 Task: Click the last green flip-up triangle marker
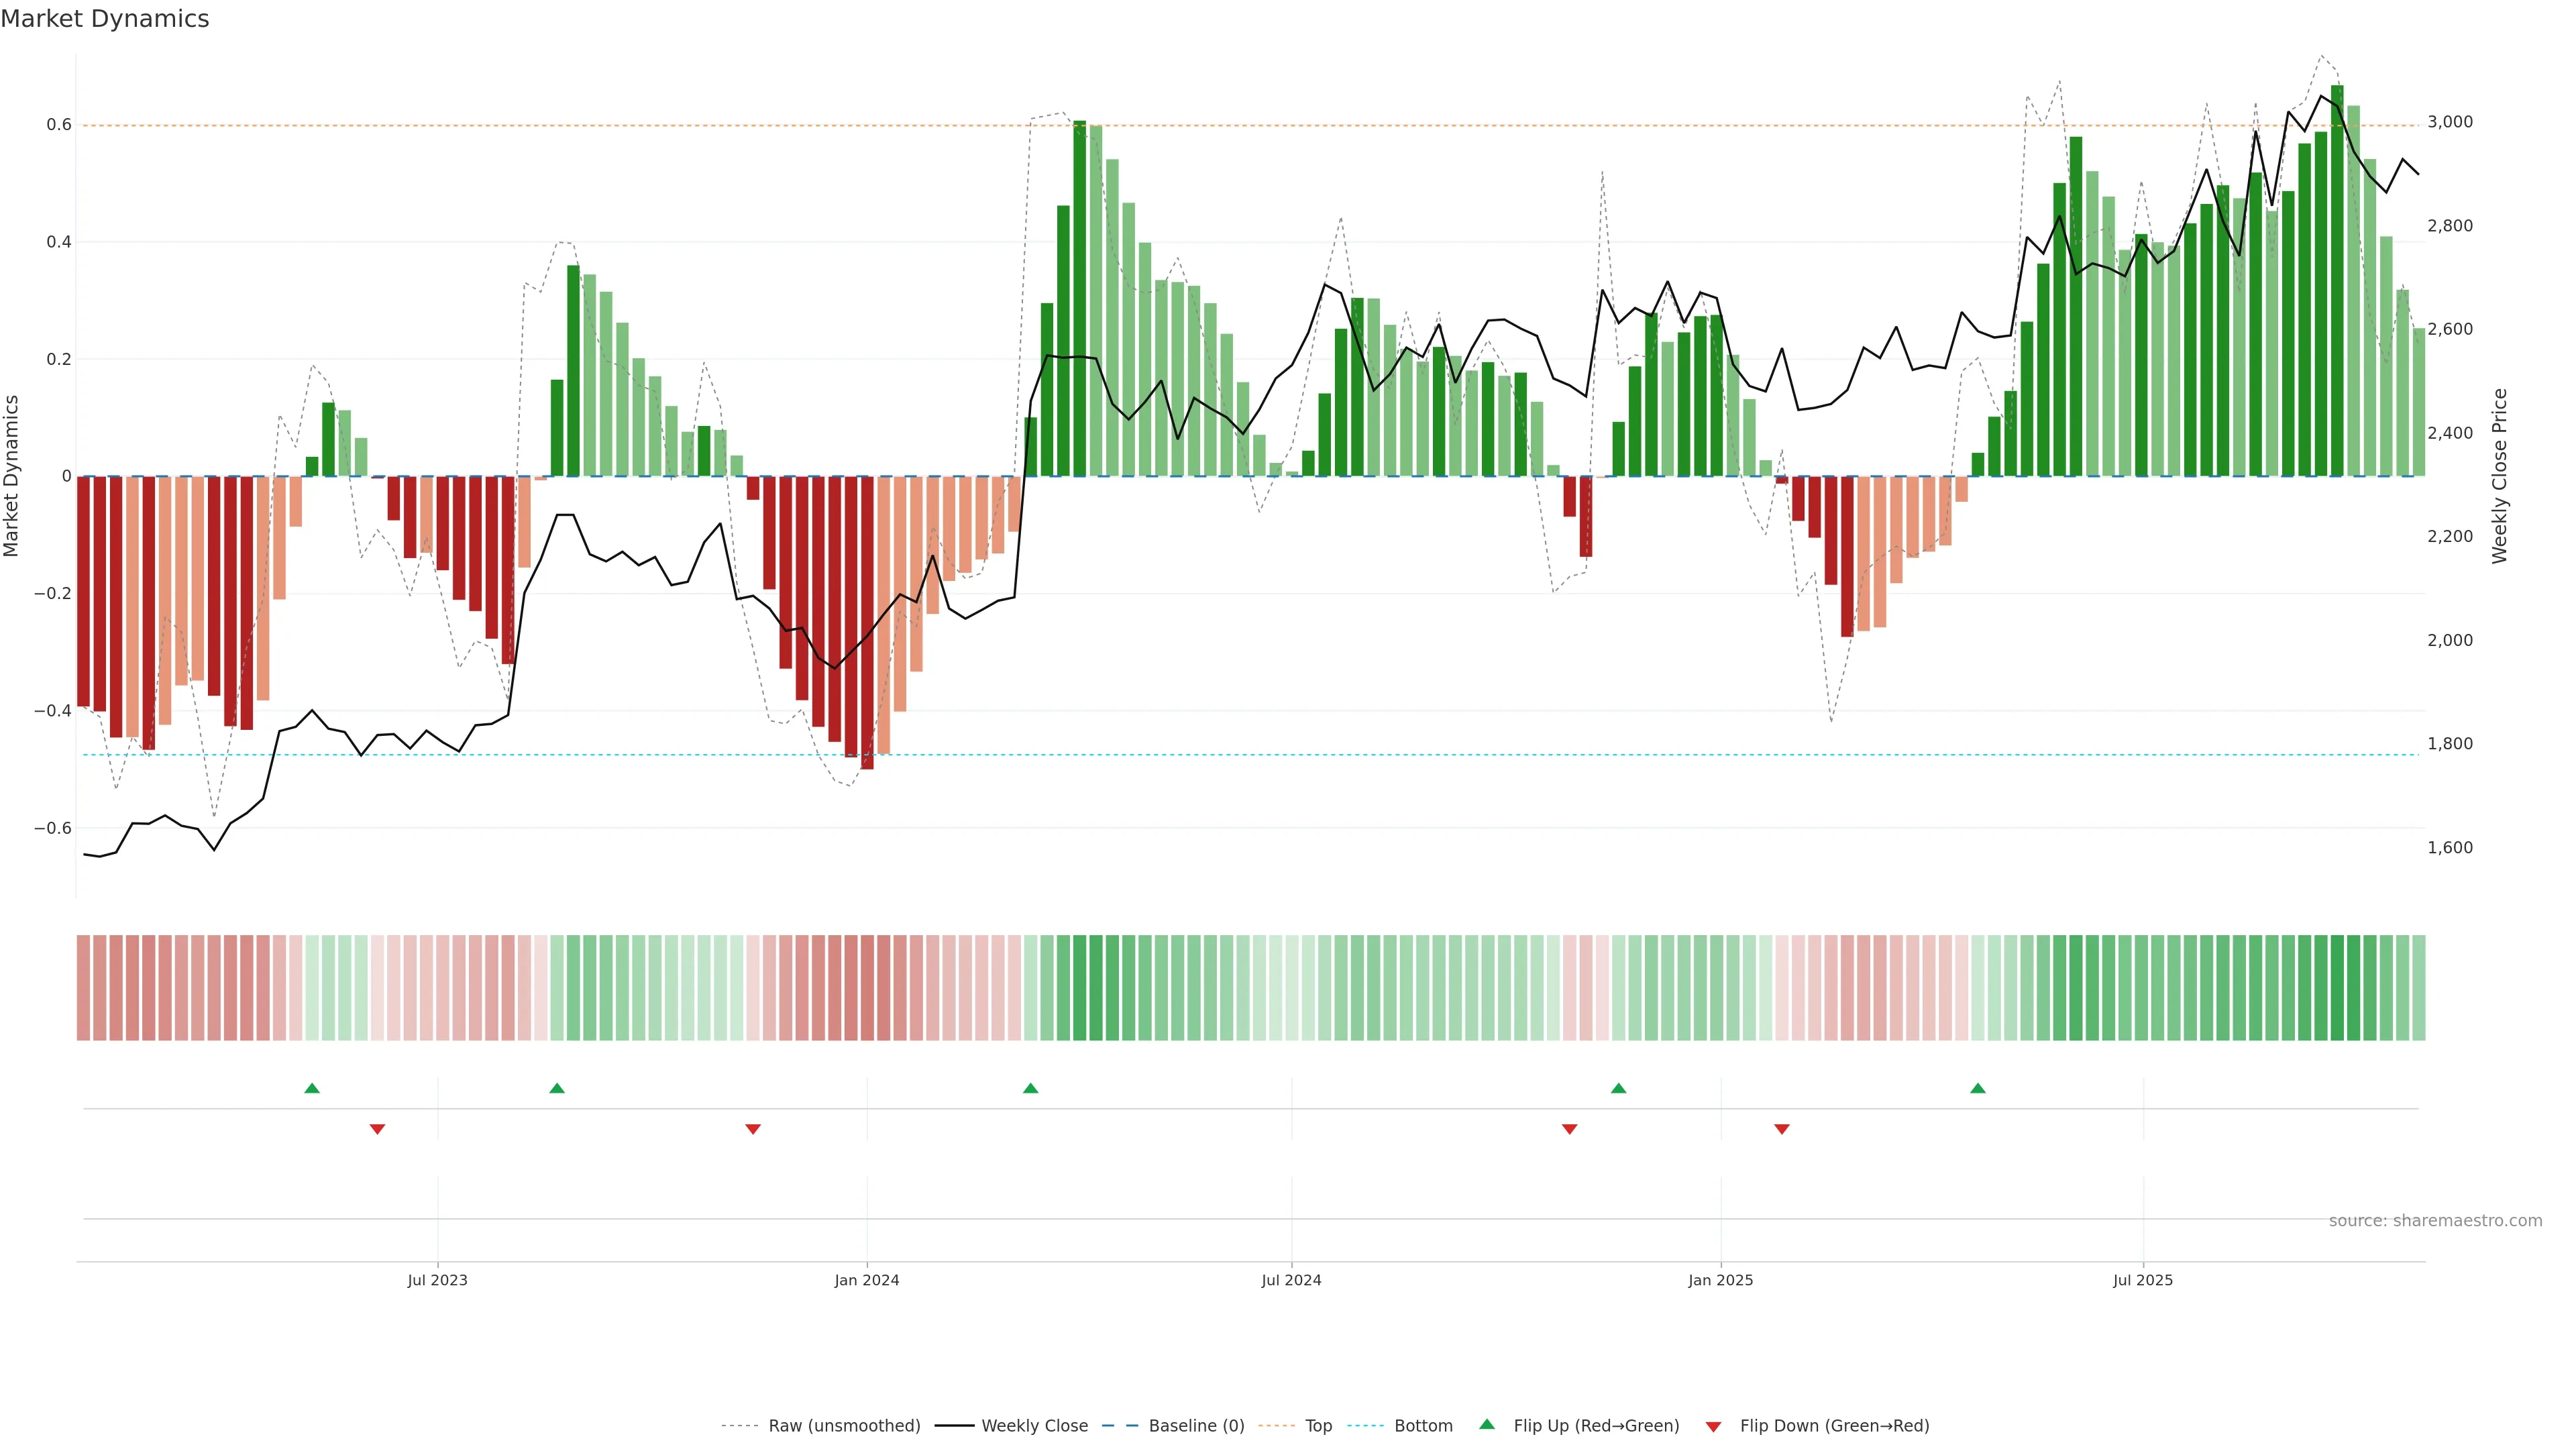coord(1978,1088)
